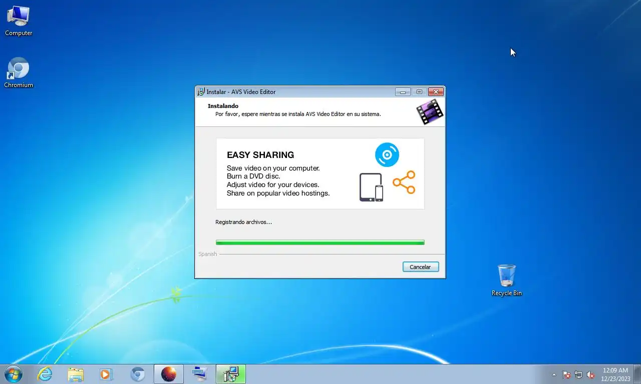Click the Cancelar button in installer
This screenshot has width=641, height=384.
tap(421, 267)
